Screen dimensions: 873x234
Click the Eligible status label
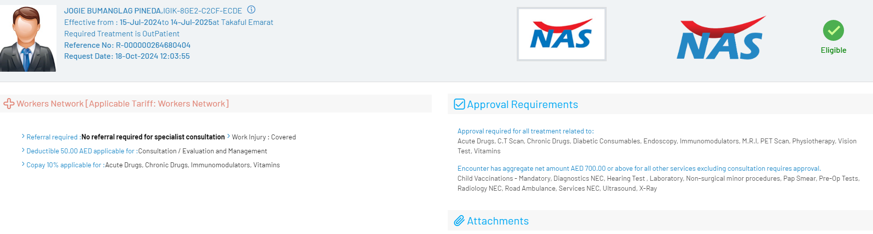coord(833,50)
